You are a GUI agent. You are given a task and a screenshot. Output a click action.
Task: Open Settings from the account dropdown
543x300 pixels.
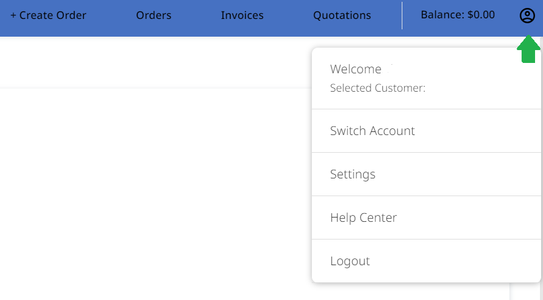pyautogui.click(x=353, y=174)
